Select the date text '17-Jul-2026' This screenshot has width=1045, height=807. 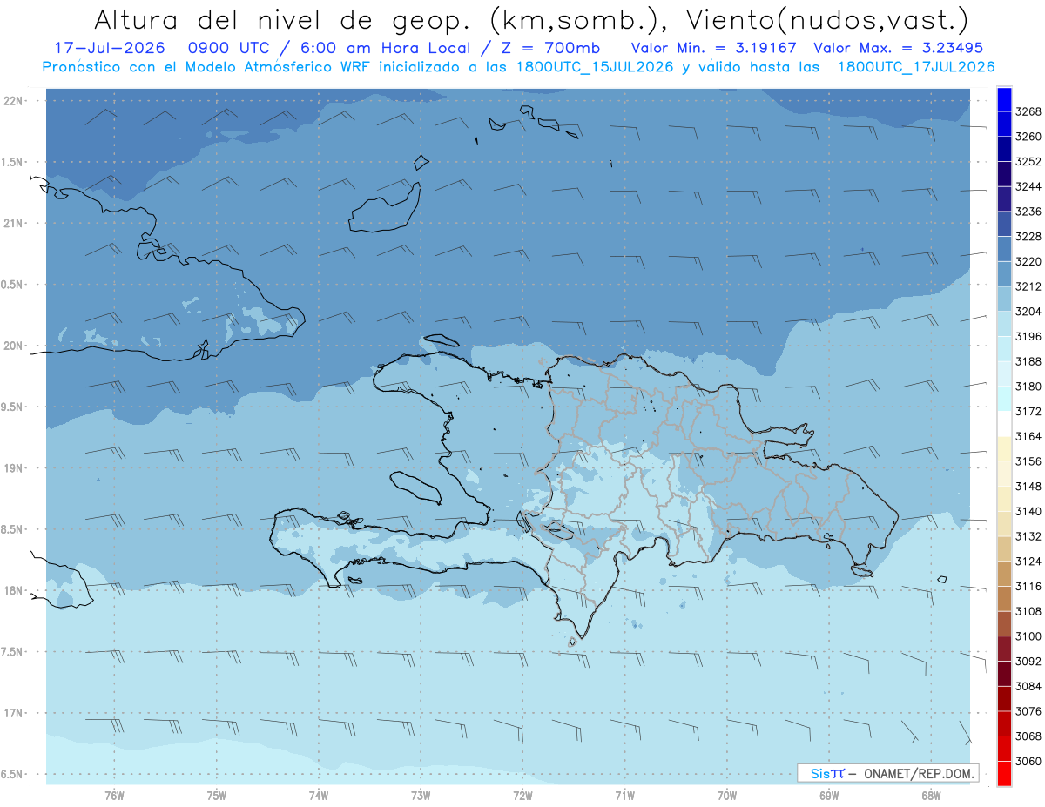(x=109, y=48)
